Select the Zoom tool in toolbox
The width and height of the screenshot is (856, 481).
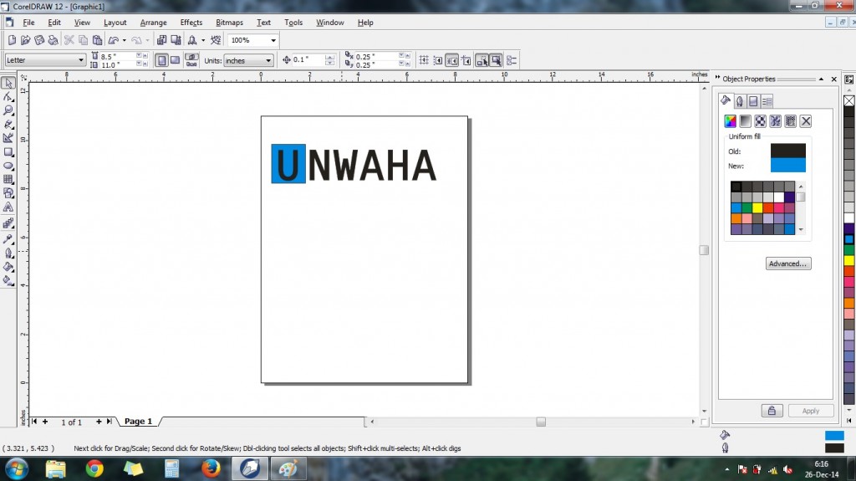point(8,110)
